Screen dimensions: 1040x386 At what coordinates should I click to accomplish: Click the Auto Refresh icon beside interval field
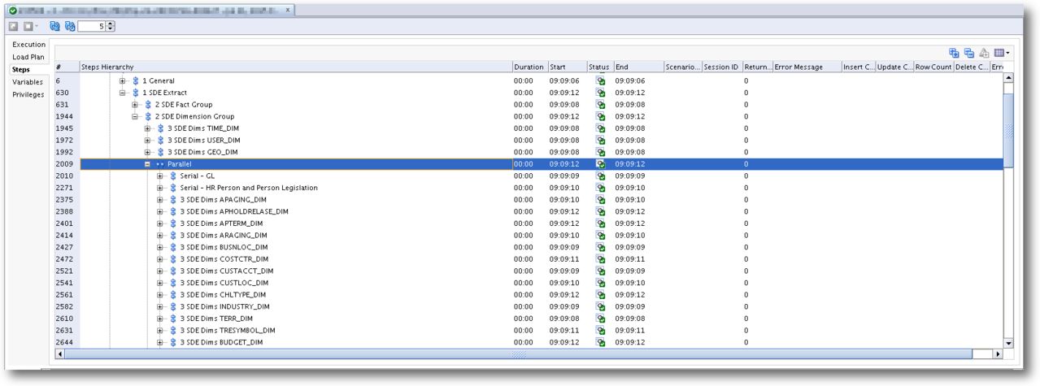point(69,26)
